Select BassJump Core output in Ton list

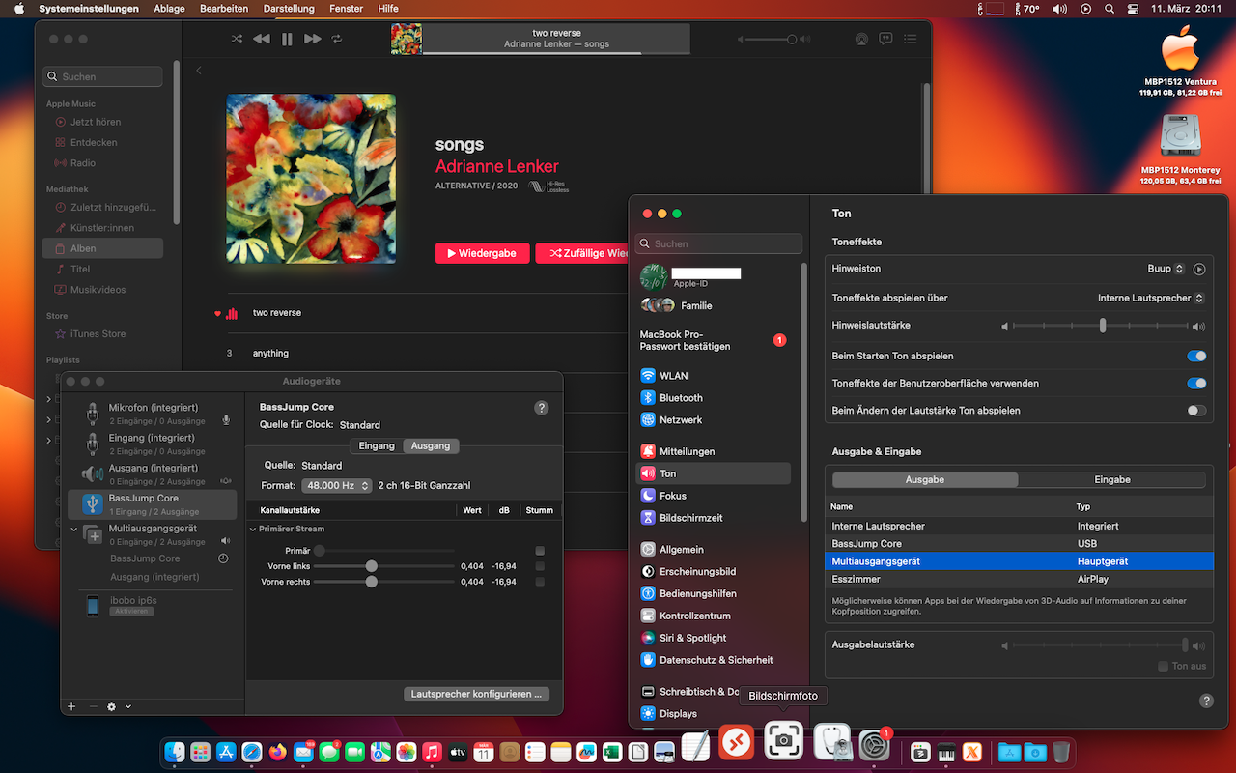pyautogui.click(x=1019, y=544)
